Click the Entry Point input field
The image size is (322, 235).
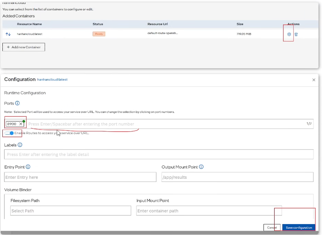pos(80,177)
